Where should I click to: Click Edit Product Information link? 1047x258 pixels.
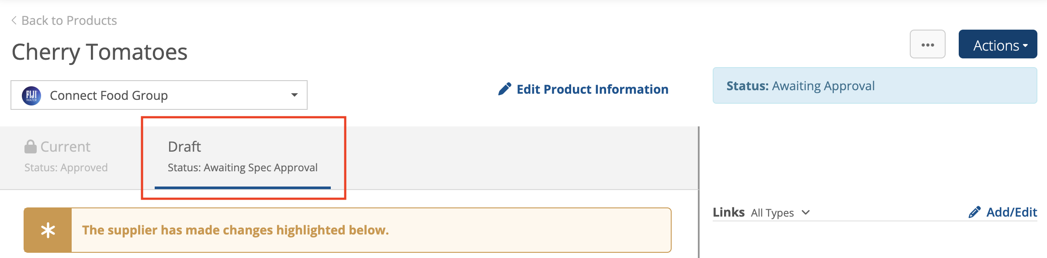point(592,89)
